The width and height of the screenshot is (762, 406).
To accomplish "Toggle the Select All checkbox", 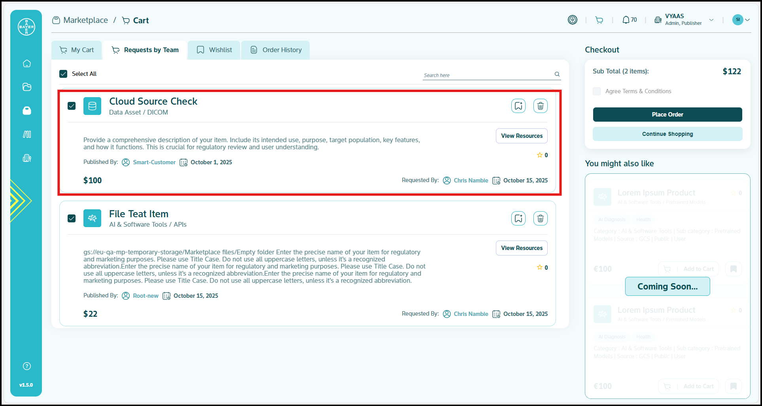I will pyautogui.click(x=63, y=74).
